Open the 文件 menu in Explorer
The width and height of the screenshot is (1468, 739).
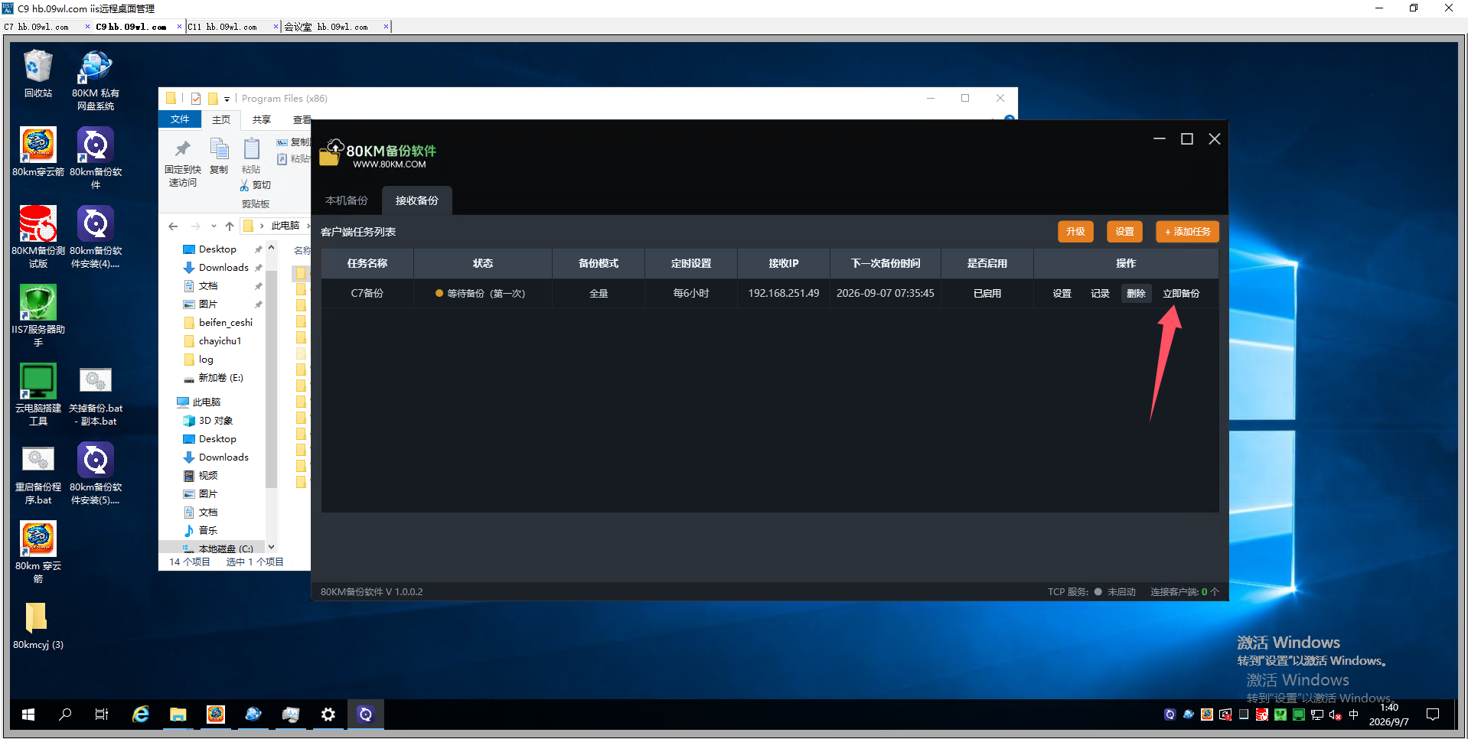[180, 119]
